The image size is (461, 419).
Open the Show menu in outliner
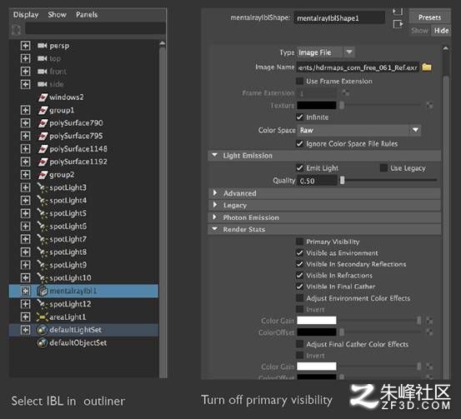57,15
